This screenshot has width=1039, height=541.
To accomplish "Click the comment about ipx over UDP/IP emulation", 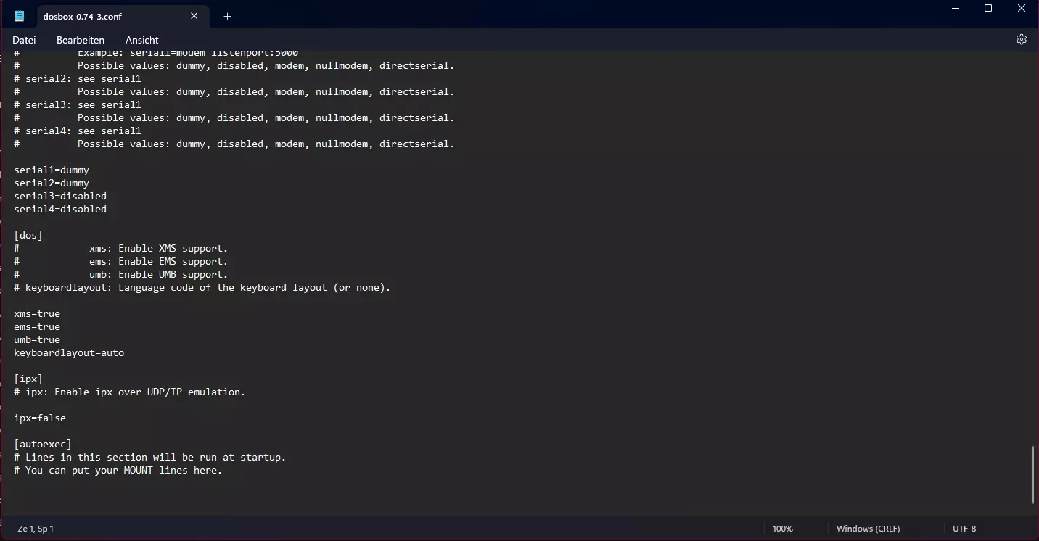I will click(x=130, y=392).
